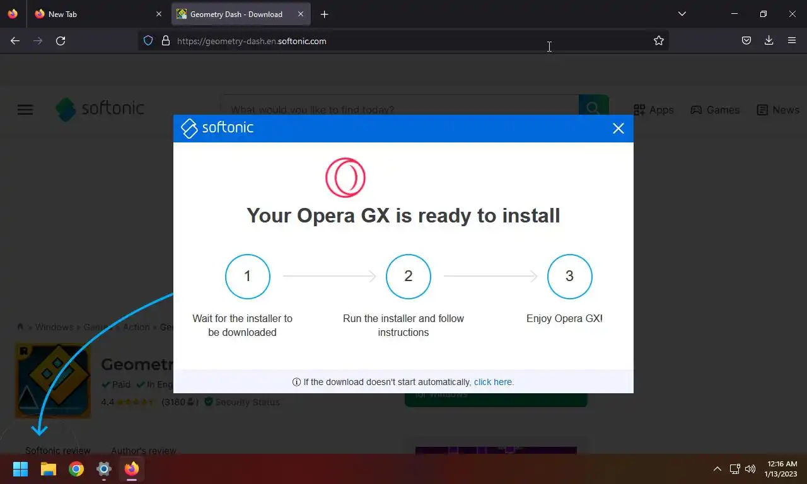The width and height of the screenshot is (807, 484).
Task: Open Firefox application menu
Action: coord(792,41)
